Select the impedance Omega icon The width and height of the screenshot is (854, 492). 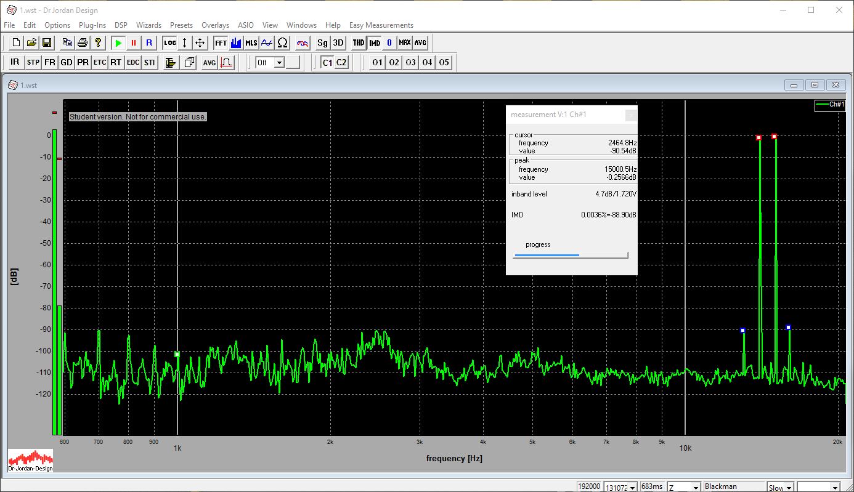282,42
